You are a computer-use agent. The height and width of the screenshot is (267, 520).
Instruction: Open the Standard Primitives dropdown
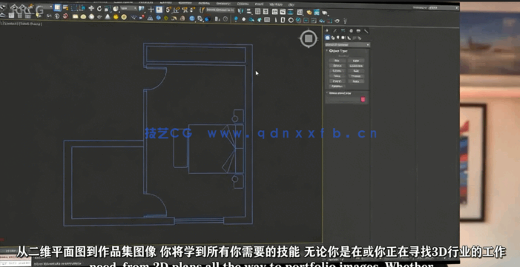click(x=348, y=44)
